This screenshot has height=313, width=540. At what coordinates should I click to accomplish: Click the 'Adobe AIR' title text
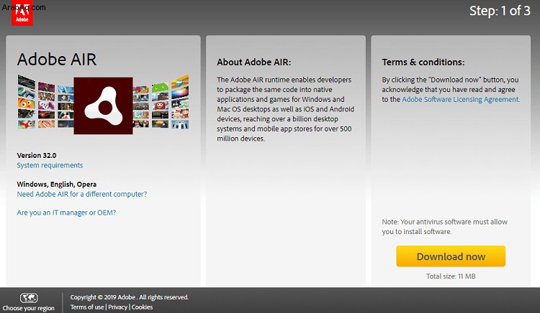[57, 59]
